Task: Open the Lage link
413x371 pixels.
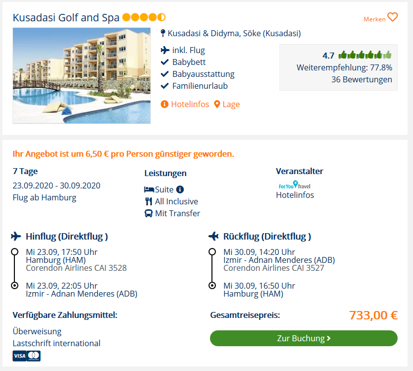Action: tap(231, 105)
